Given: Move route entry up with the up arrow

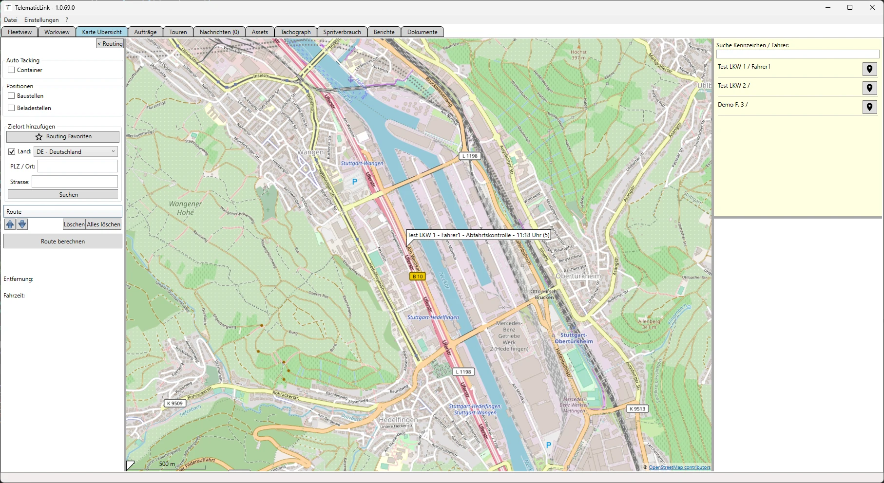Looking at the screenshot, I should click(x=10, y=224).
